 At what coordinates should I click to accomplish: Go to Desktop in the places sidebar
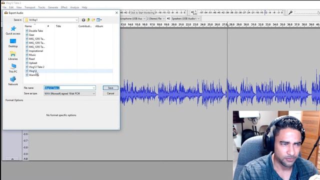point(13,43)
